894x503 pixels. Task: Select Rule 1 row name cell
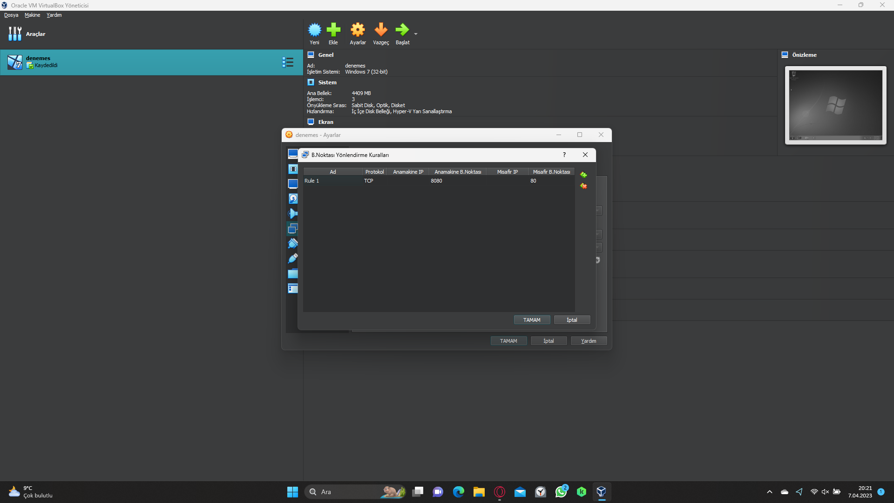tap(312, 181)
